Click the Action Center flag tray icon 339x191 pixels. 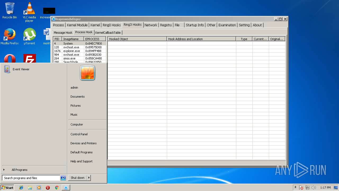301,188
